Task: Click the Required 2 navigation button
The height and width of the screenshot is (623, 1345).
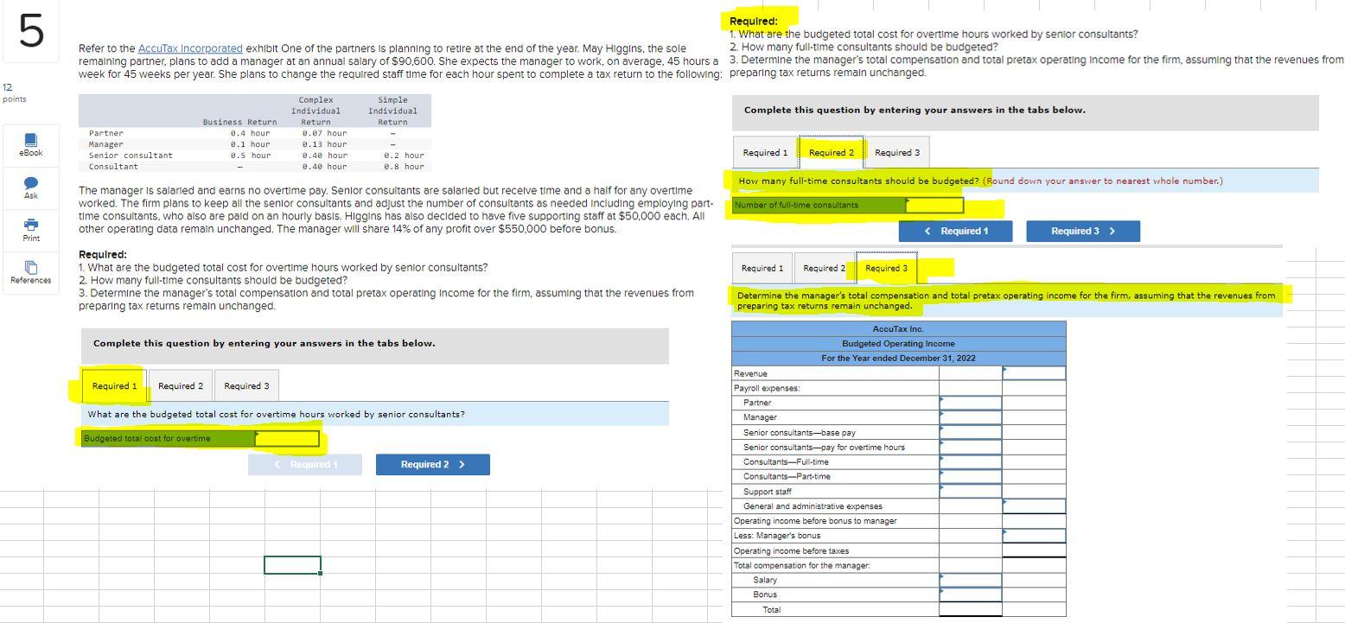Action: [432, 464]
